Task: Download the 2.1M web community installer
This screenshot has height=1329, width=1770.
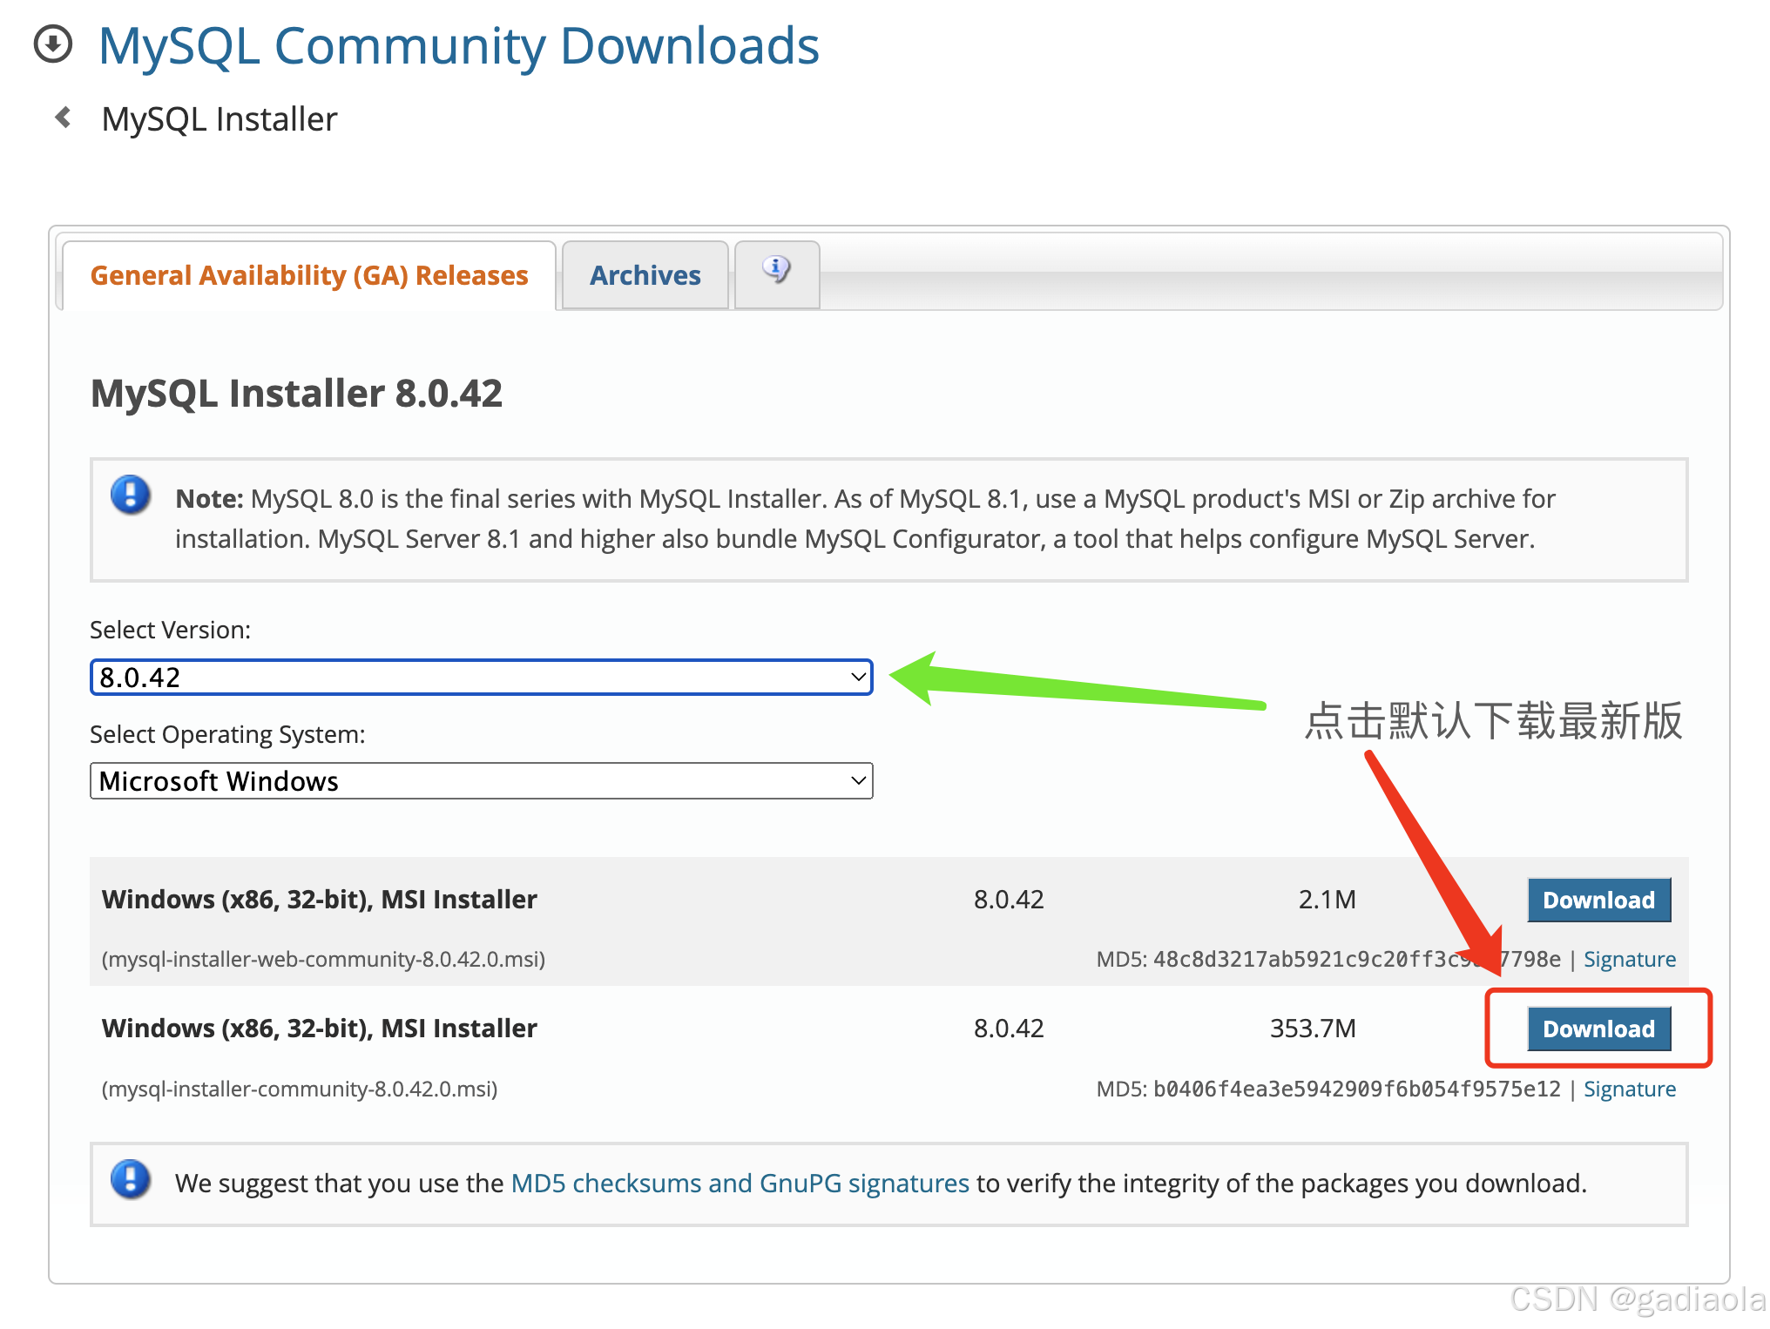Action: click(x=1598, y=900)
